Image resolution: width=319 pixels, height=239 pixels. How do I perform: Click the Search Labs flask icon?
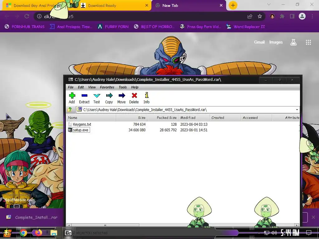click(293, 42)
